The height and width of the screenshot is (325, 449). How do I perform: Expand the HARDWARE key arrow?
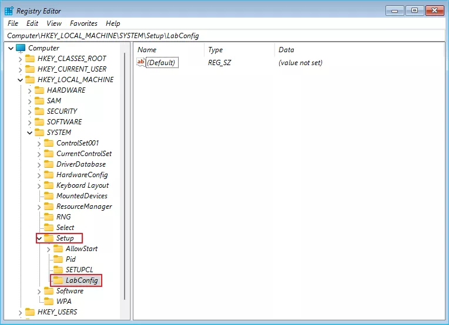pos(29,91)
